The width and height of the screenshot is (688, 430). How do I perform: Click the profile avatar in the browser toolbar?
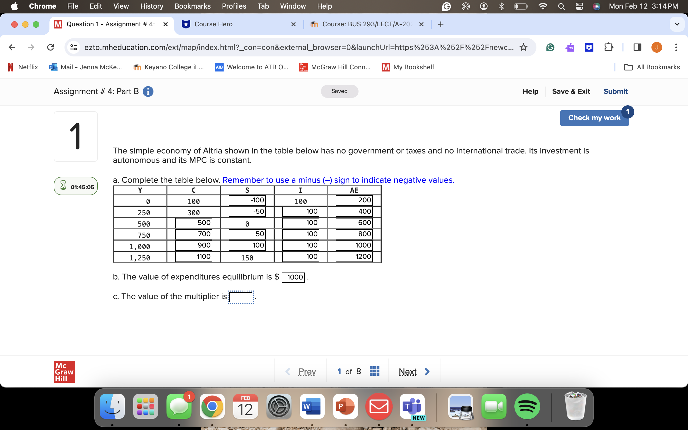click(657, 47)
